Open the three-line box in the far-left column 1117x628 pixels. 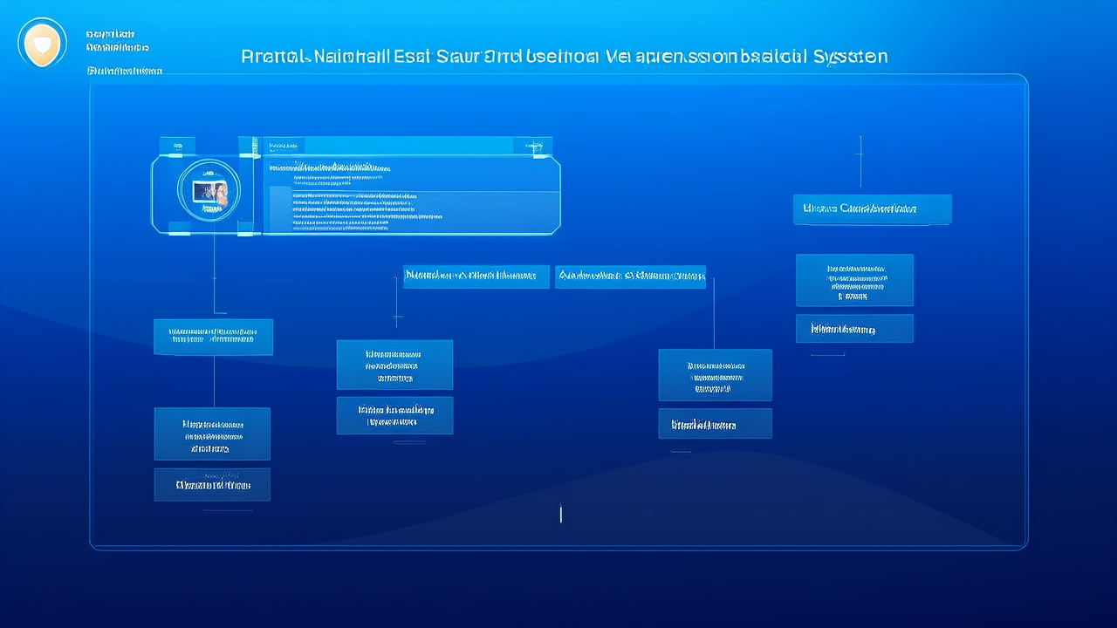pyautogui.click(x=212, y=433)
